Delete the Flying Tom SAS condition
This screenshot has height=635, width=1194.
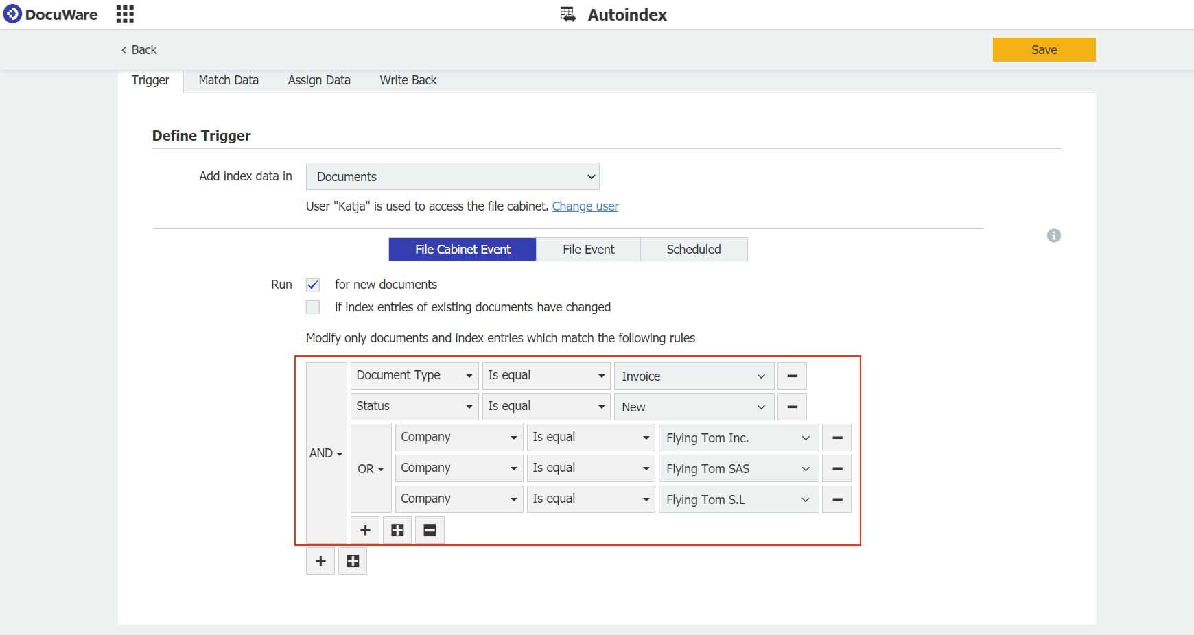click(x=836, y=468)
